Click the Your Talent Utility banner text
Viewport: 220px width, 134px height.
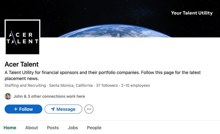pyautogui.click(x=192, y=13)
